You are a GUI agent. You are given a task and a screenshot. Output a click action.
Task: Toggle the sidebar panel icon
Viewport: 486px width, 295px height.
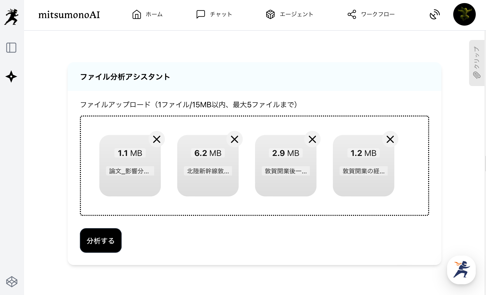pyautogui.click(x=11, y=48)
